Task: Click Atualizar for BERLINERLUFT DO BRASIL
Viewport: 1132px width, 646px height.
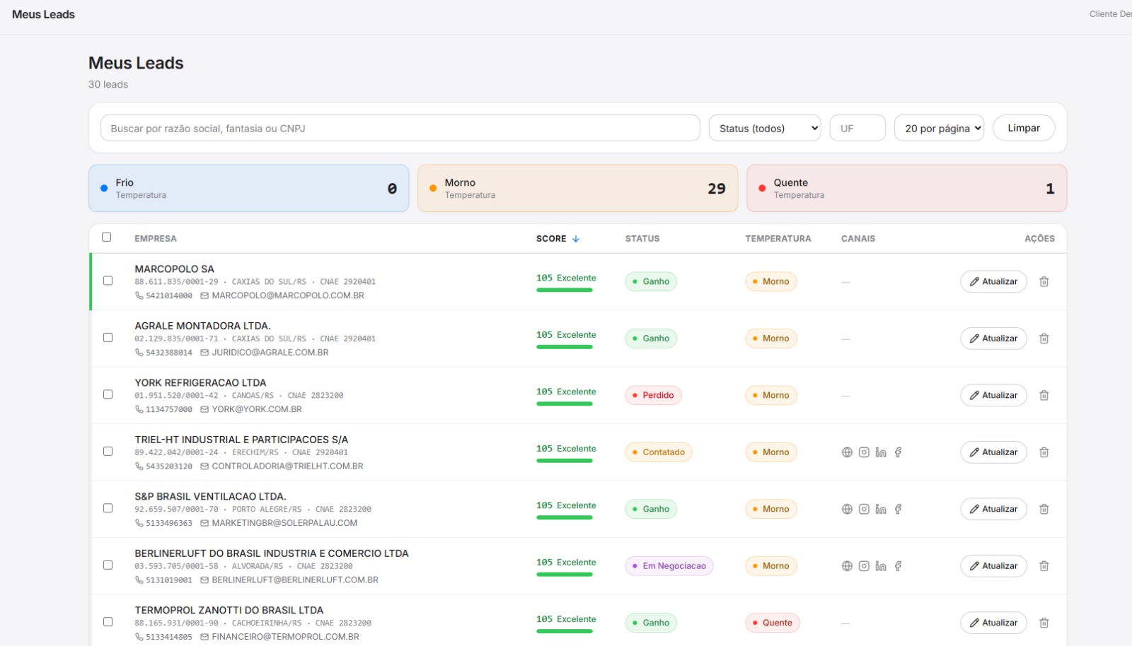Action: (993, 566)
